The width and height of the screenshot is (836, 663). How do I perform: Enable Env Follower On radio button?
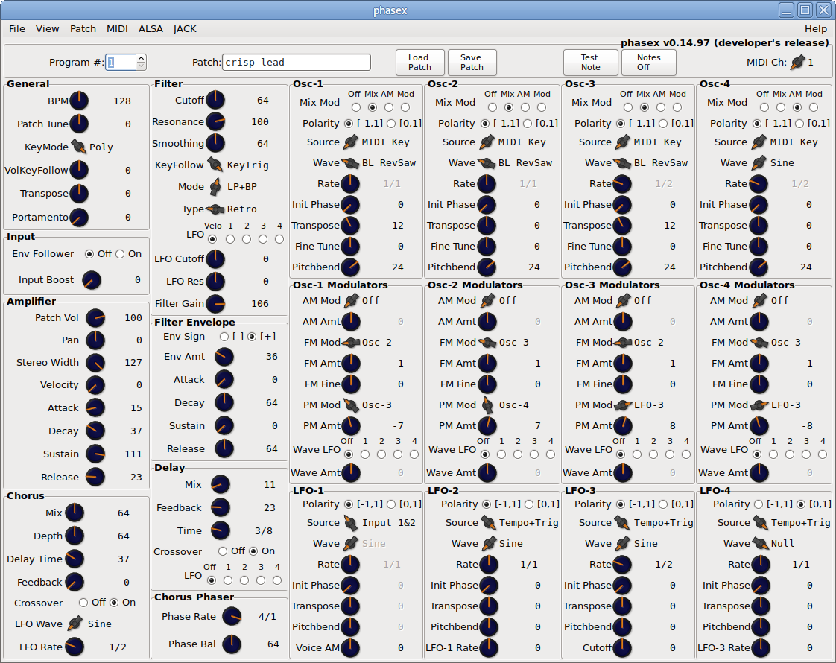(120, 254)
